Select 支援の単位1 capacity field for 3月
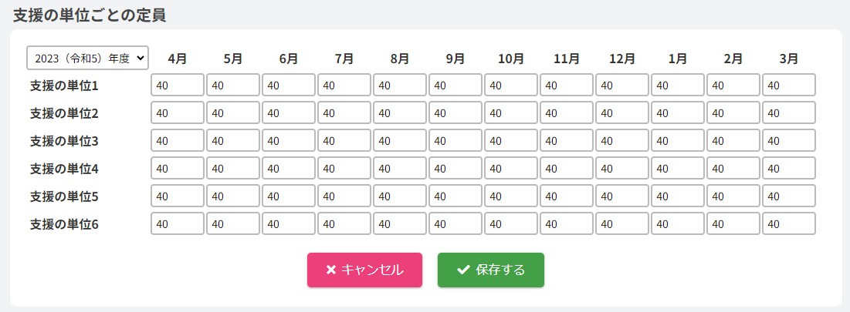The image size is (850, 312). (788, 86)
